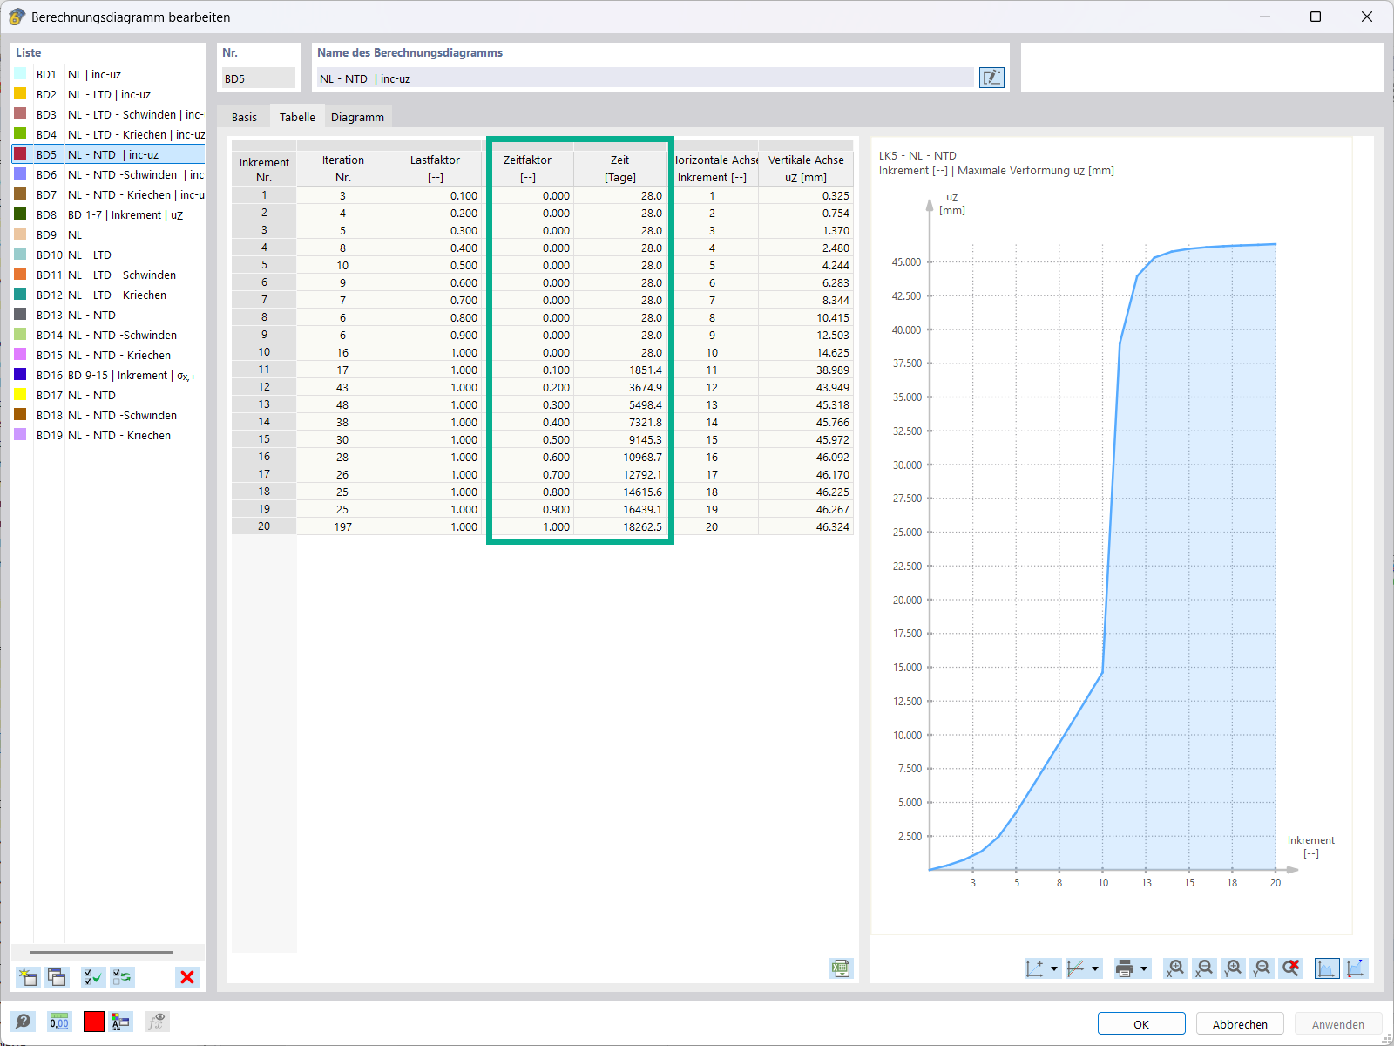The height and width of the screenshot is (1046, 1394).
Task: Click the select-all checkmarks icon
Action: click(92, 977)
